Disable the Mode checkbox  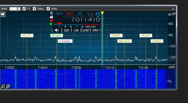click(x=48, y=9)
